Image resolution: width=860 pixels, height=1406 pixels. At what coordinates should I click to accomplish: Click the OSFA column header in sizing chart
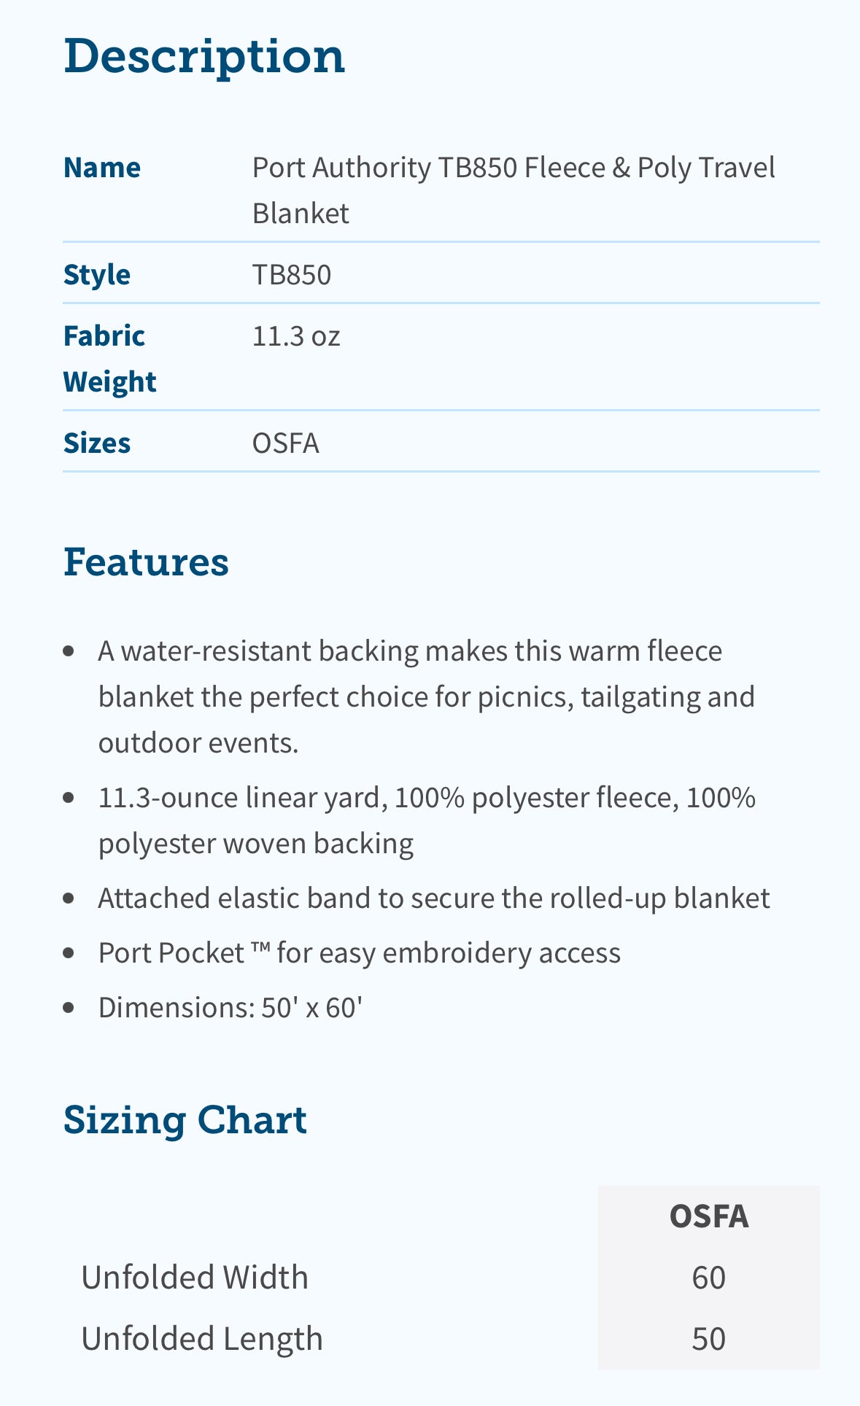click(x=709, y=1216)
